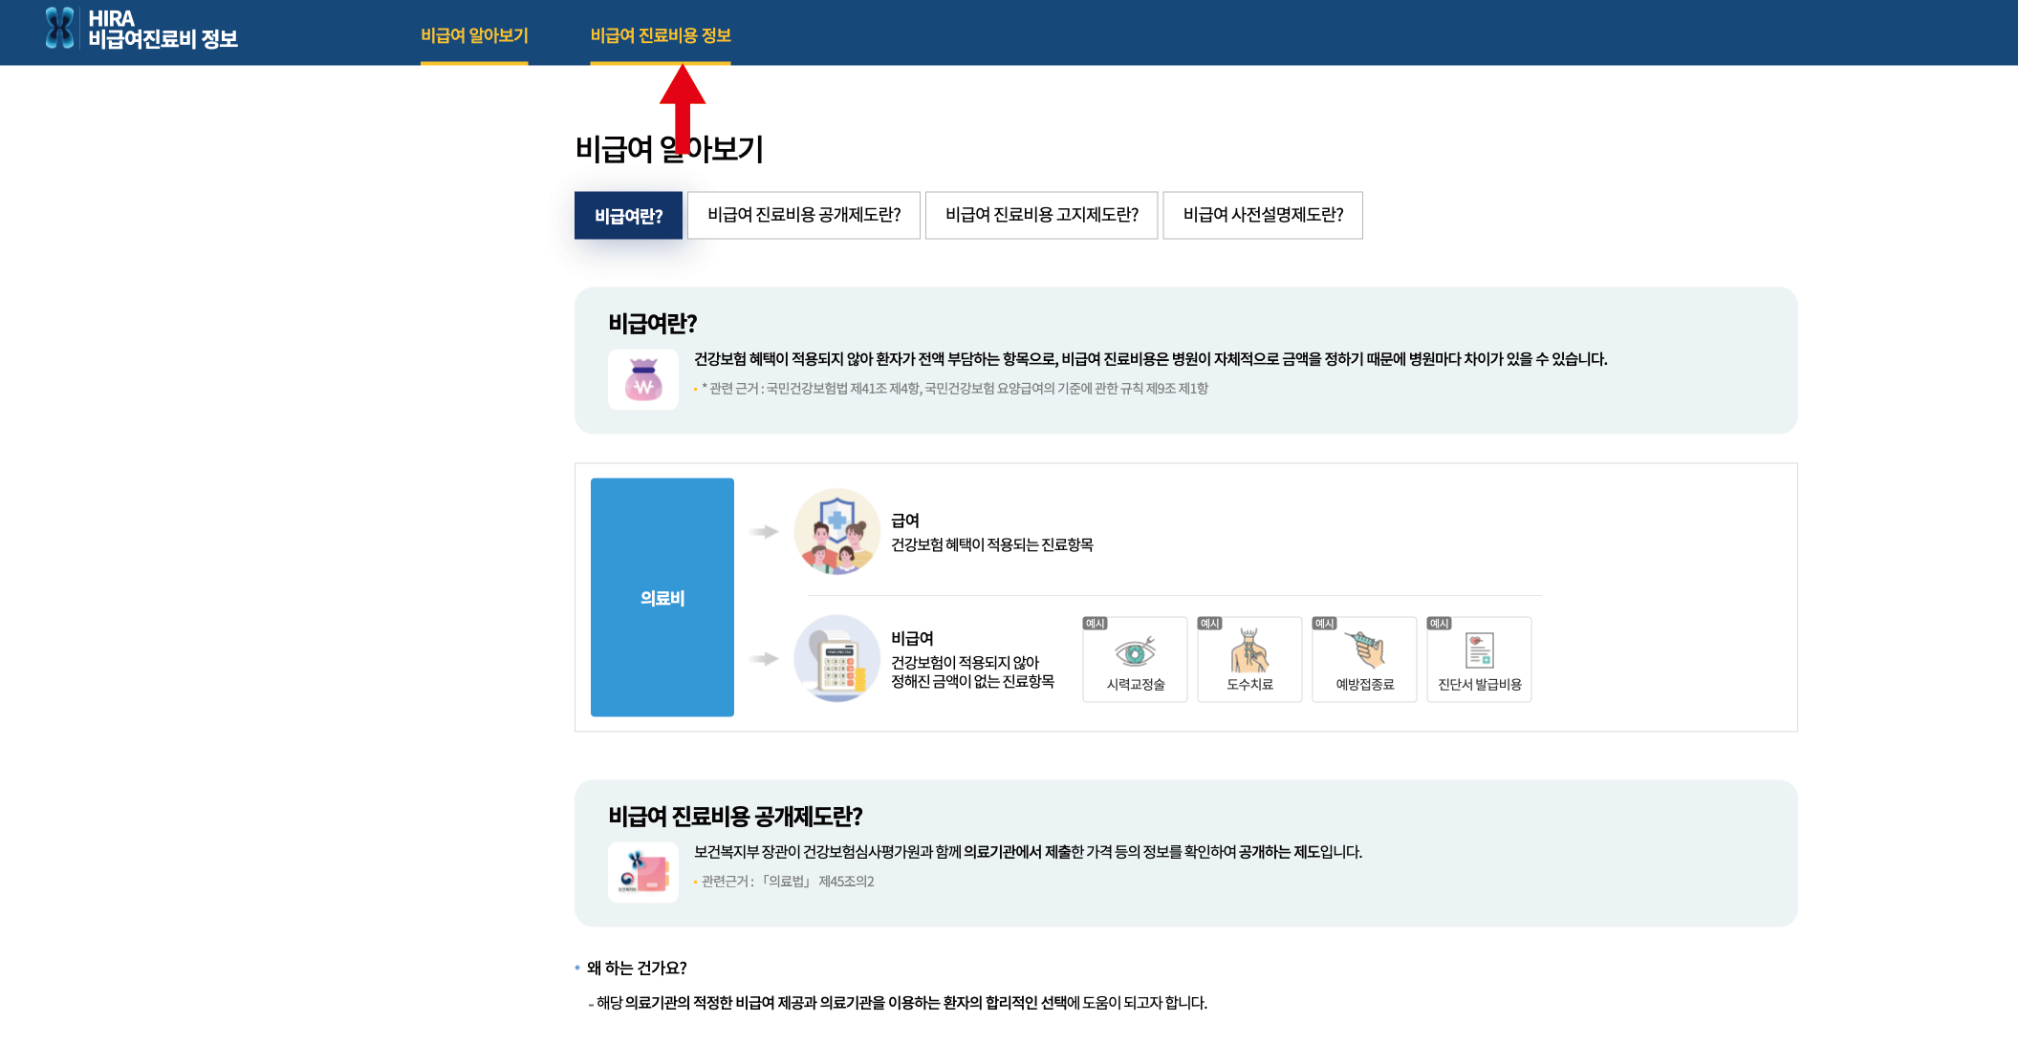
Task: Click the HIRA logo icon
Action: coord(59,29)
